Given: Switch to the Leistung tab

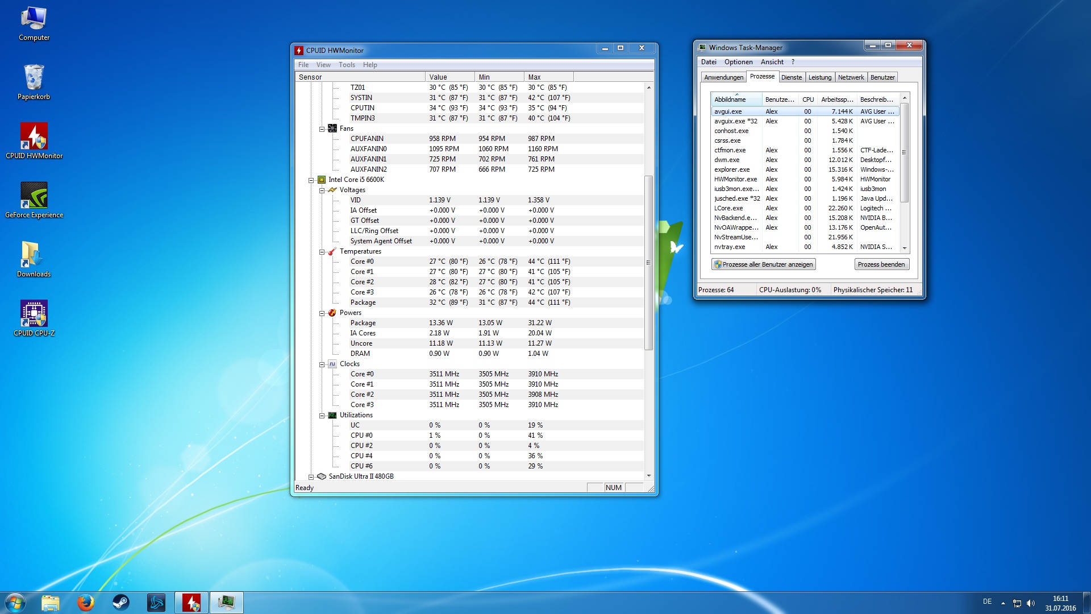Looking at the screenshot, I should coord(819,77).
